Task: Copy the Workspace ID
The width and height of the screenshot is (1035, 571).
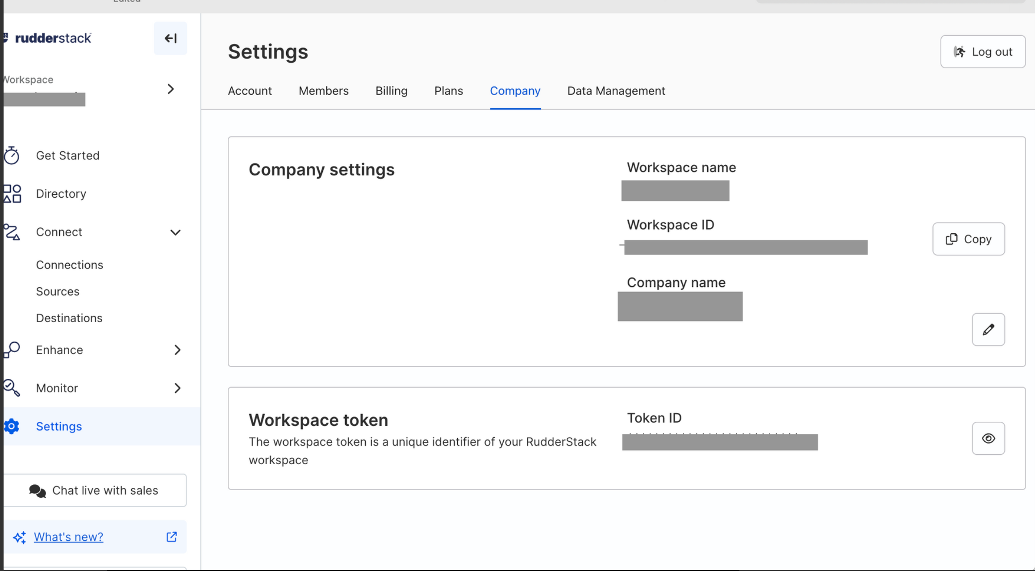Action: click(x=968, y=239)
